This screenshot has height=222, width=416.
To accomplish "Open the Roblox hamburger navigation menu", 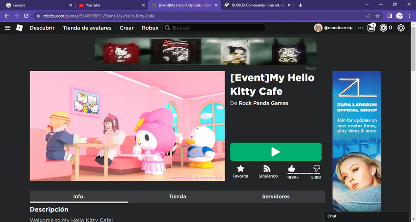I will coord(7,28).
